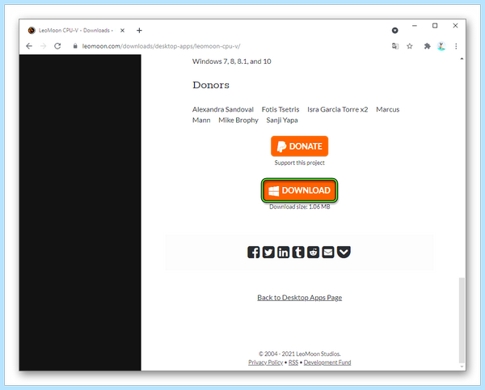Click donor name 'Fotis Tsetris'

280,109
